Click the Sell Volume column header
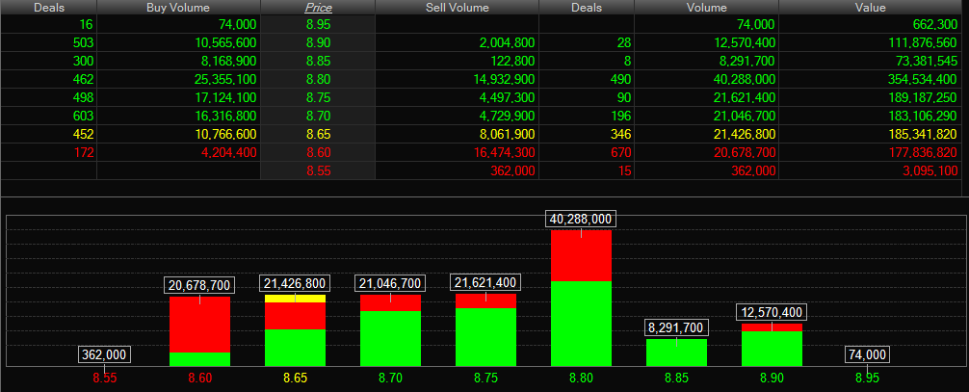 click(457, 8)
